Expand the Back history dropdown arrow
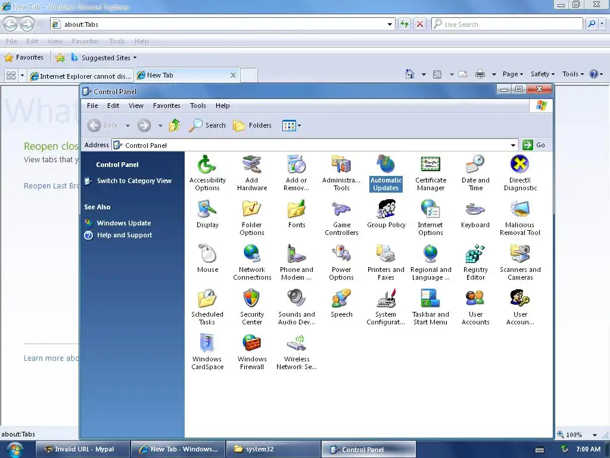Viewport: 610px width, 458px height. [x=127, y=126]
